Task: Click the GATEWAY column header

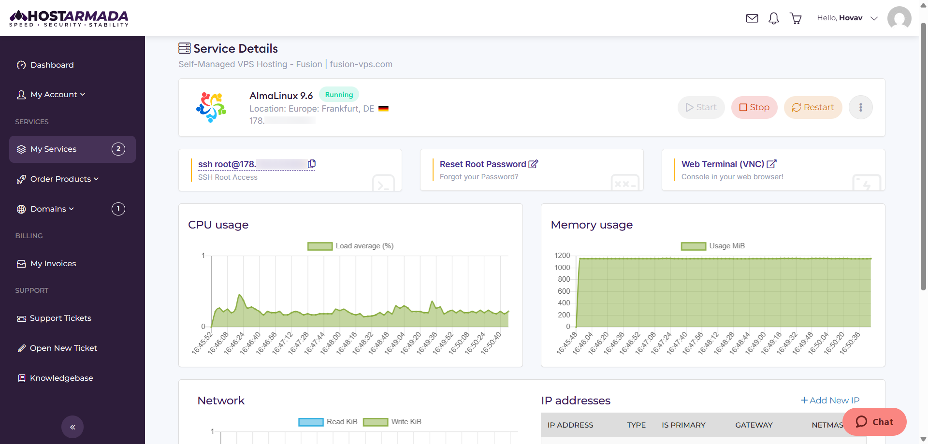Action: click(x=754, y=425)
